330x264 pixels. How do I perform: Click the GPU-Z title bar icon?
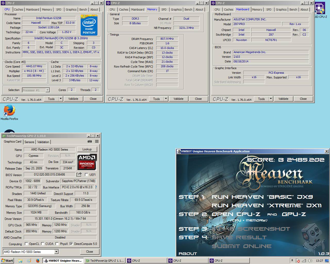(4, 136)
